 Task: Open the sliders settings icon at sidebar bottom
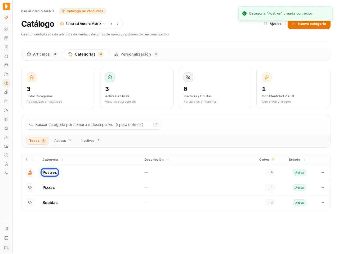(6, 229)
